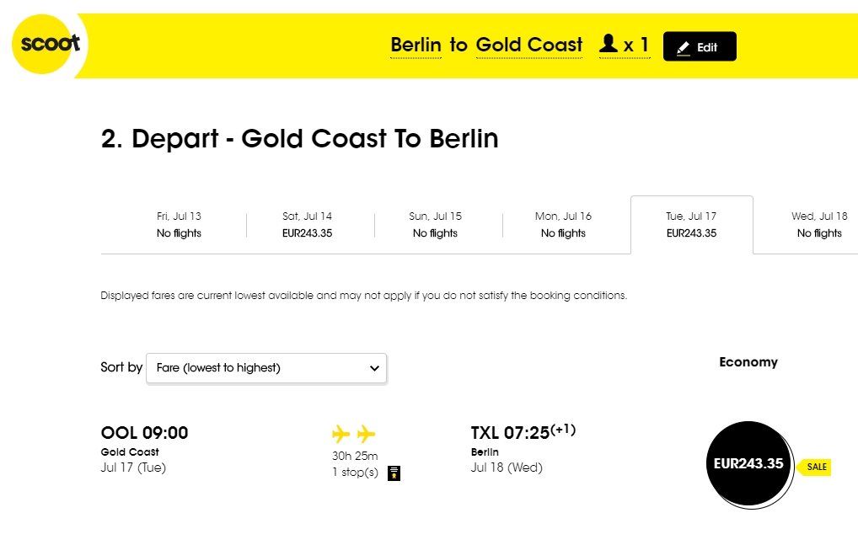Open the Sort by dropdown

[266, 368]
